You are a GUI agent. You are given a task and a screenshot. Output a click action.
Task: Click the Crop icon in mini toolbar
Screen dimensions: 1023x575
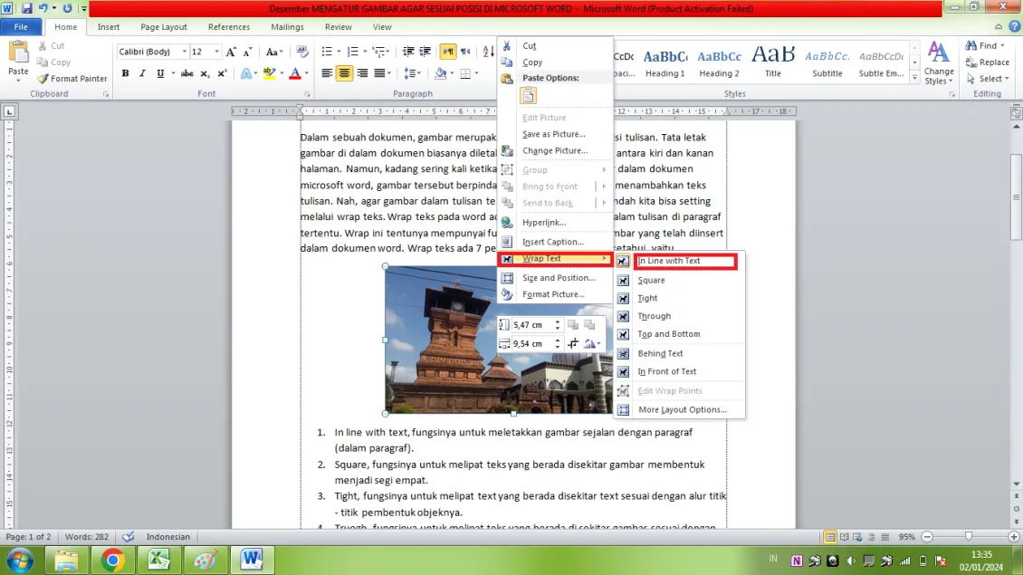pyautogui.click(x=573, y=344)
